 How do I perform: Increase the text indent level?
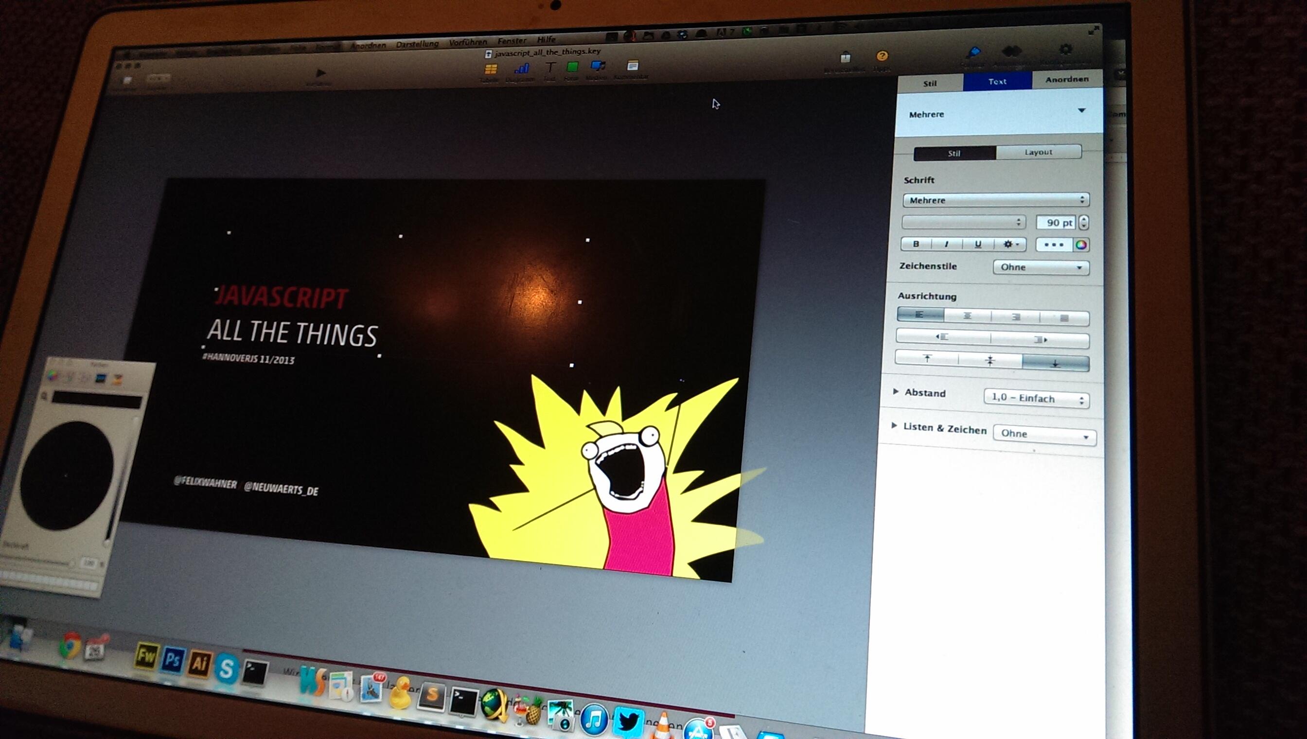tap(1040, 339)
